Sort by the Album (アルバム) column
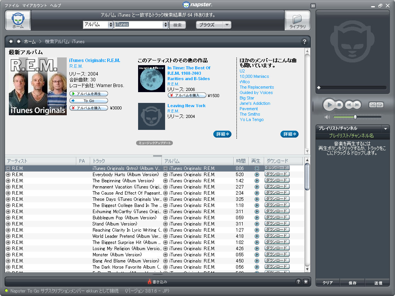 [198, 161]
